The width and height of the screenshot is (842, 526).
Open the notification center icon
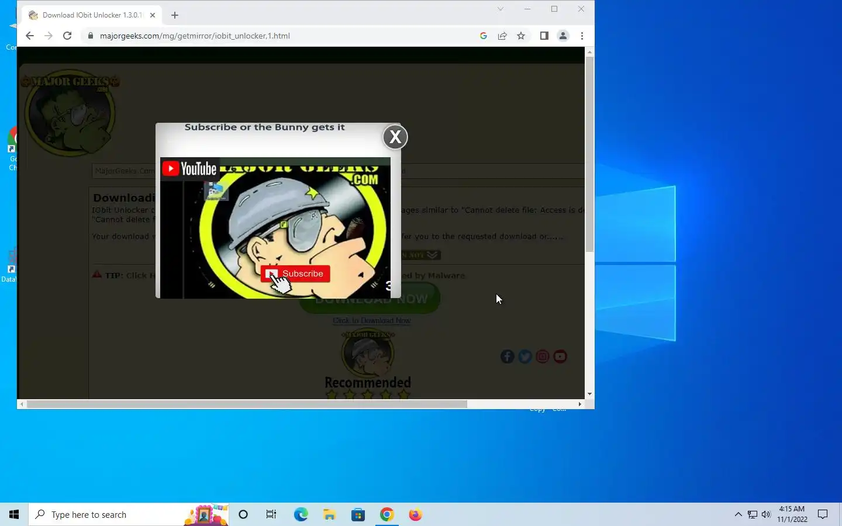[823, 514]
